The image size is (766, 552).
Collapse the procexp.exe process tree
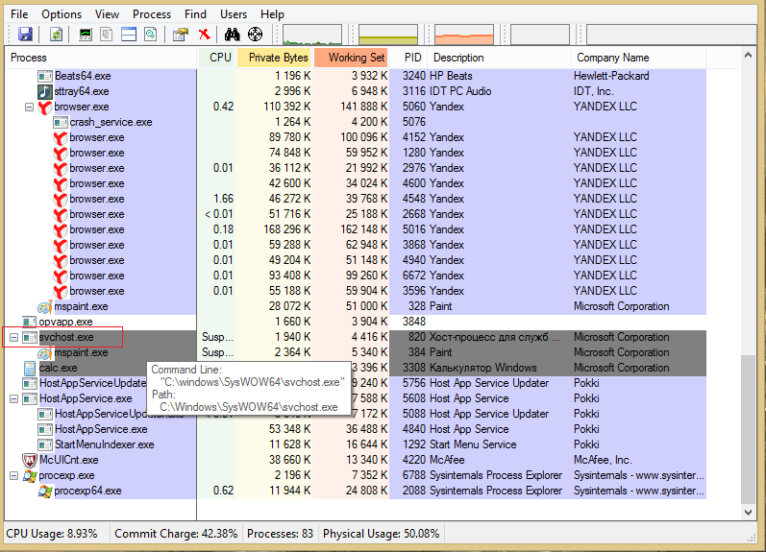coord(13,475)
